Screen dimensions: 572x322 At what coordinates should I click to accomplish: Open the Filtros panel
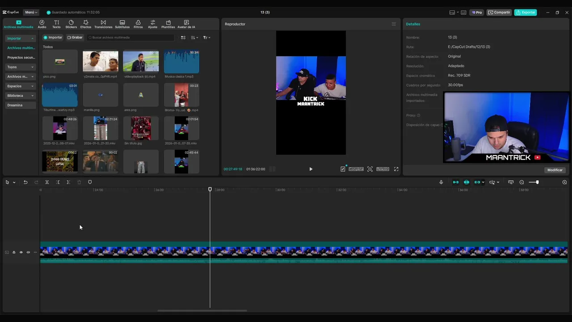click(x=138, y=24)
